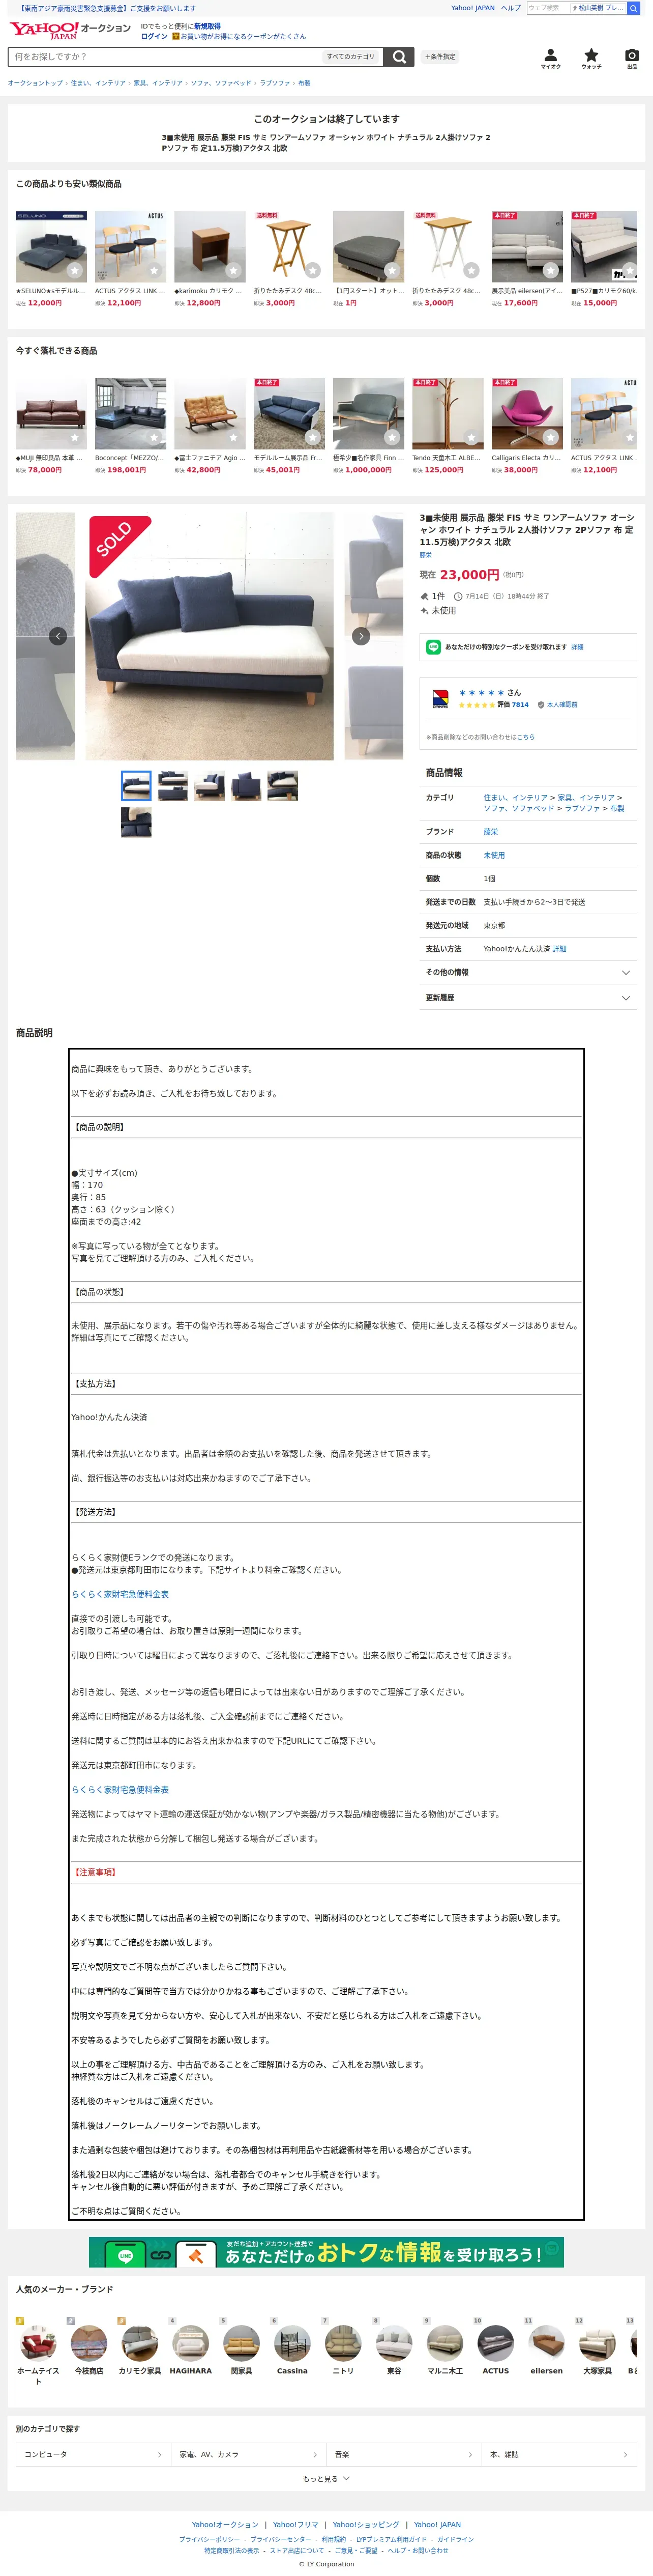This screenshot has height=2576, width=653.
Task: Open HAGIHARA brand circle icon
Action: pyautogui.click(x=191, y=2343)
